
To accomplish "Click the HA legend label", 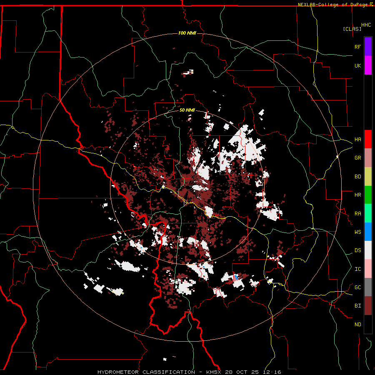I will point(357,140).
